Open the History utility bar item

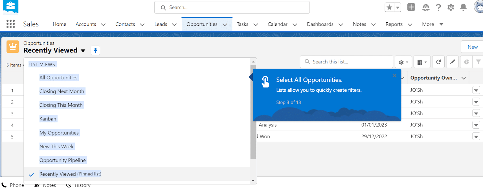[x=78, y=185]
